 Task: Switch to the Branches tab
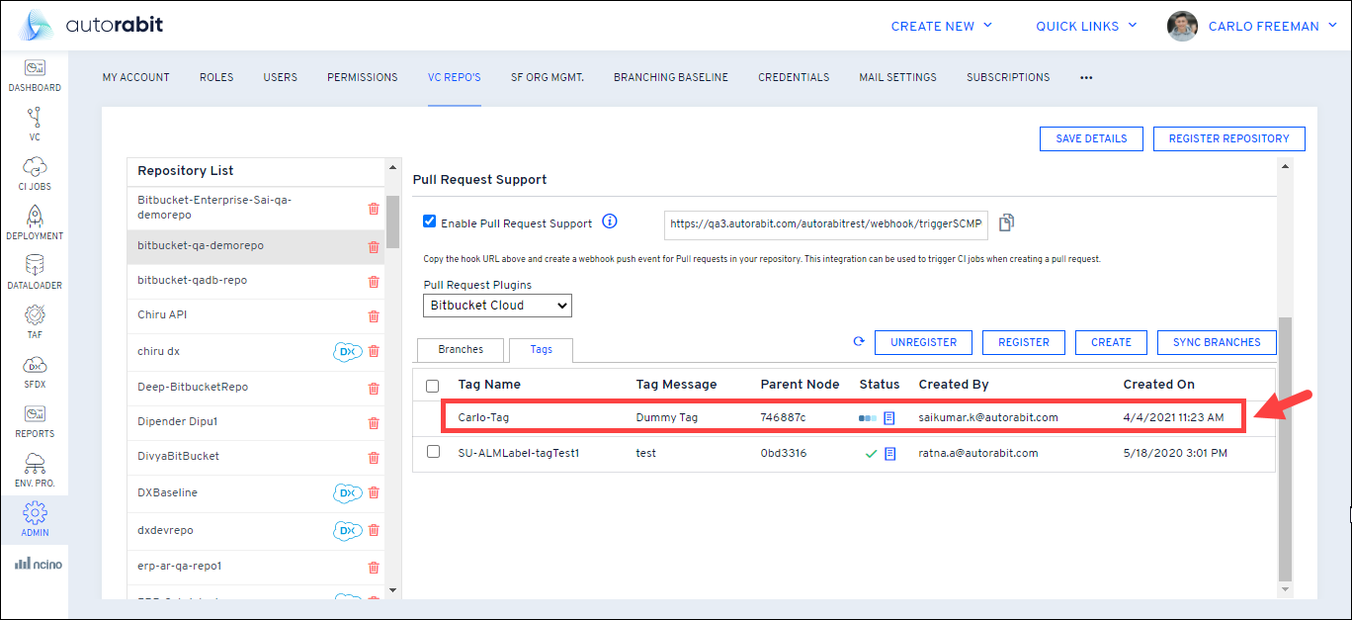click(x=461, y=350)
